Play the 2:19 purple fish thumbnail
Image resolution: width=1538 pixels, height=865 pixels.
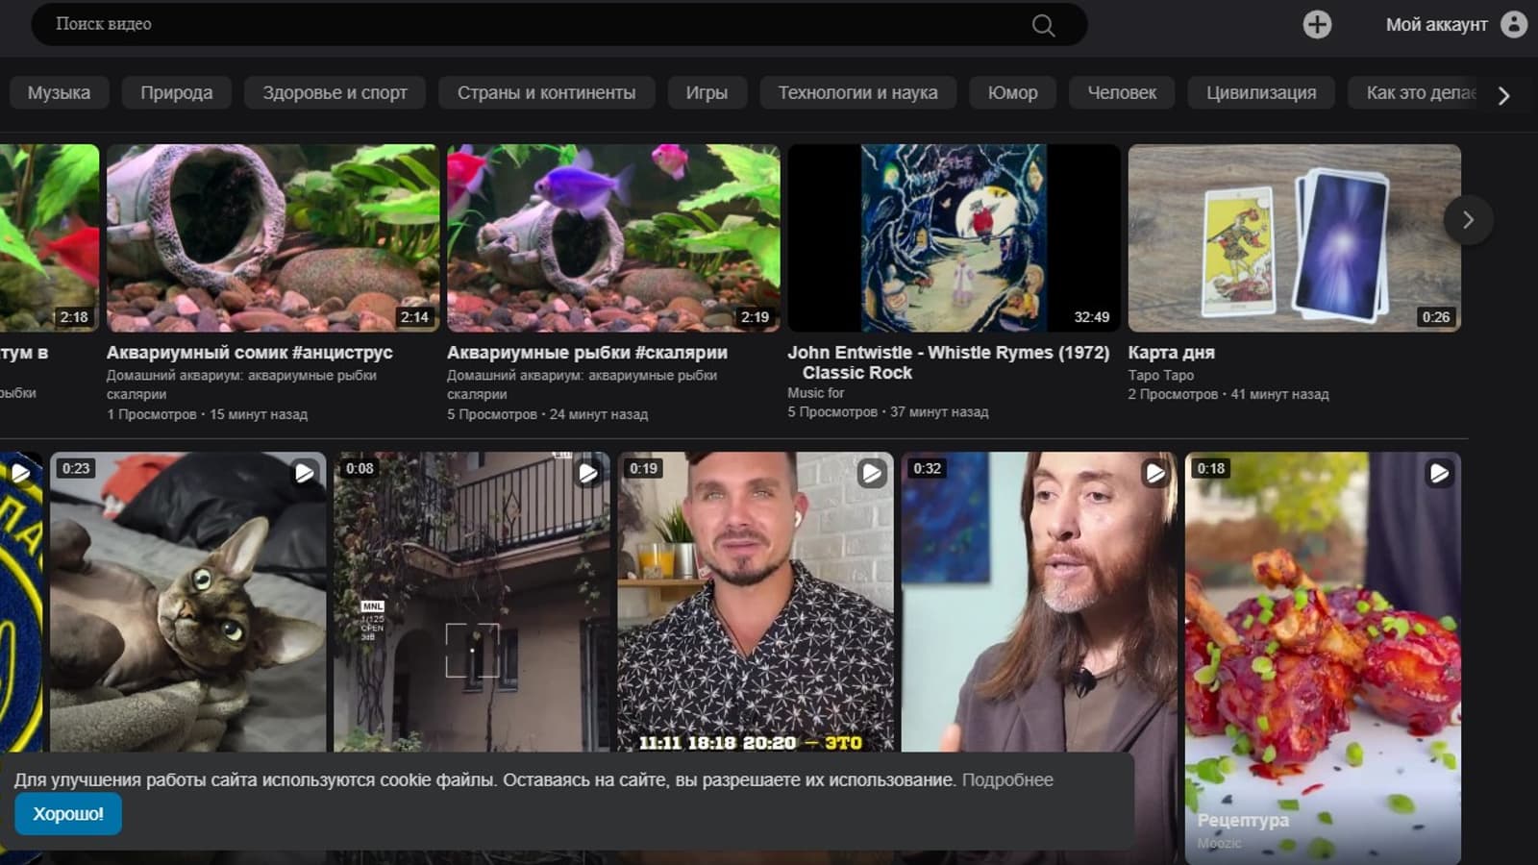613,238
